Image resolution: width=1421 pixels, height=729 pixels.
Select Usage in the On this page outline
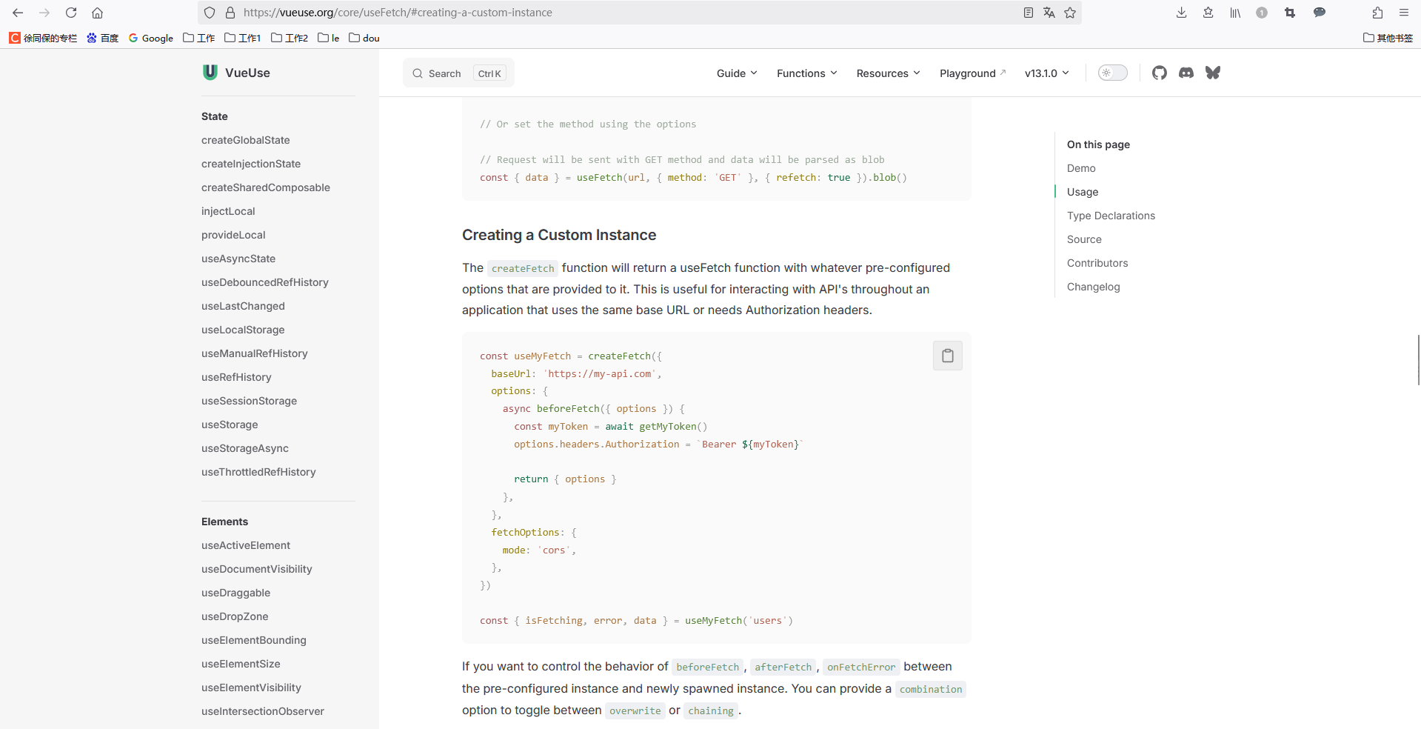coord(1082,192)
